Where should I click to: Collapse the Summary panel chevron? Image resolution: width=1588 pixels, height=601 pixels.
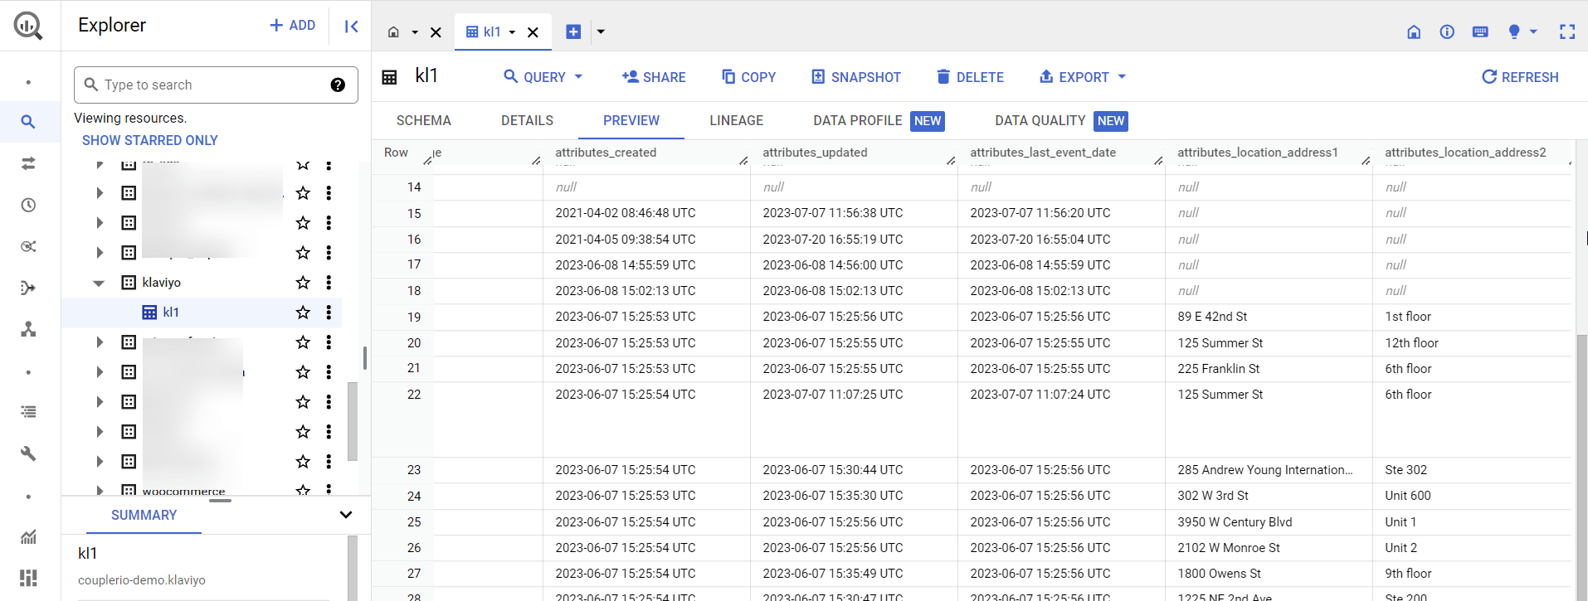(346, 515)
